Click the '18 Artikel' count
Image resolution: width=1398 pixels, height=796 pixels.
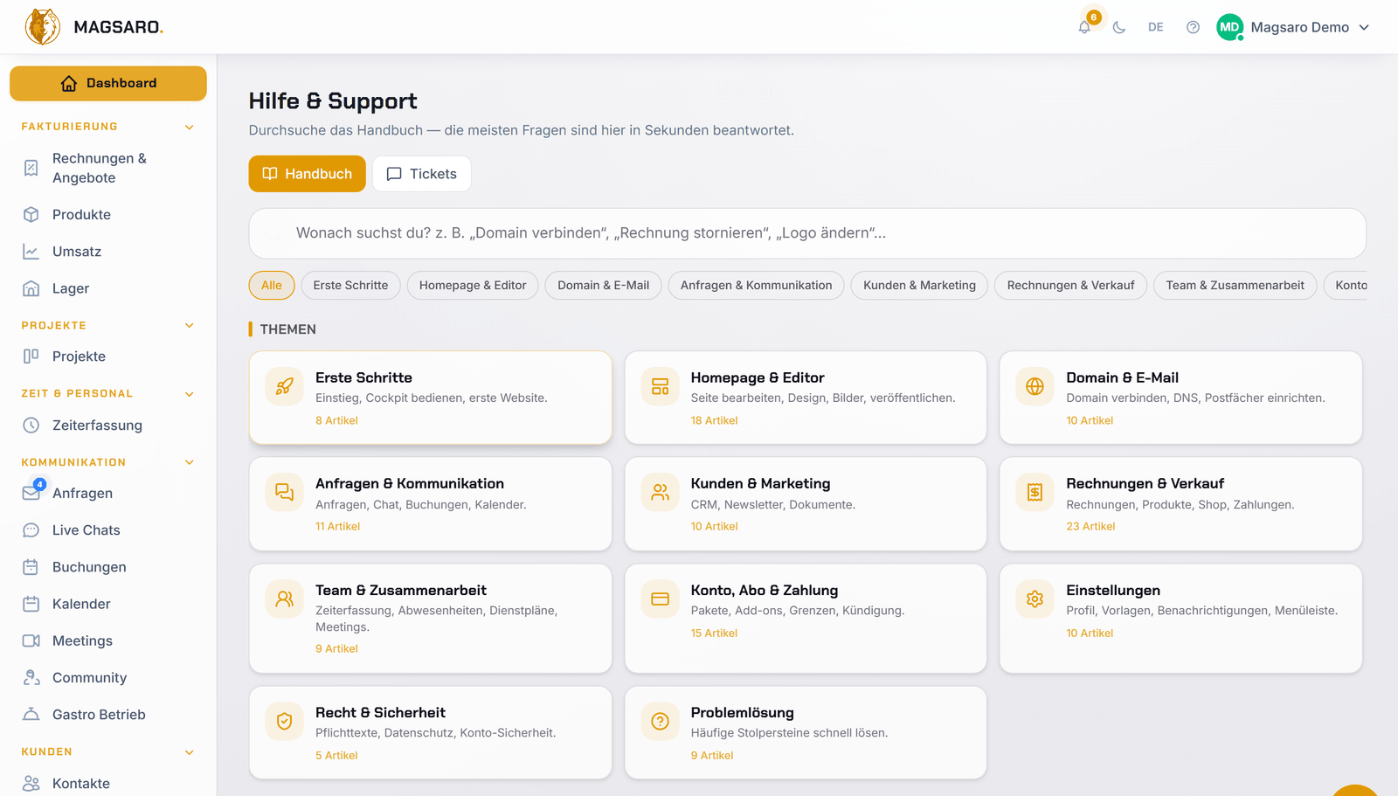(x=714, y=421)
